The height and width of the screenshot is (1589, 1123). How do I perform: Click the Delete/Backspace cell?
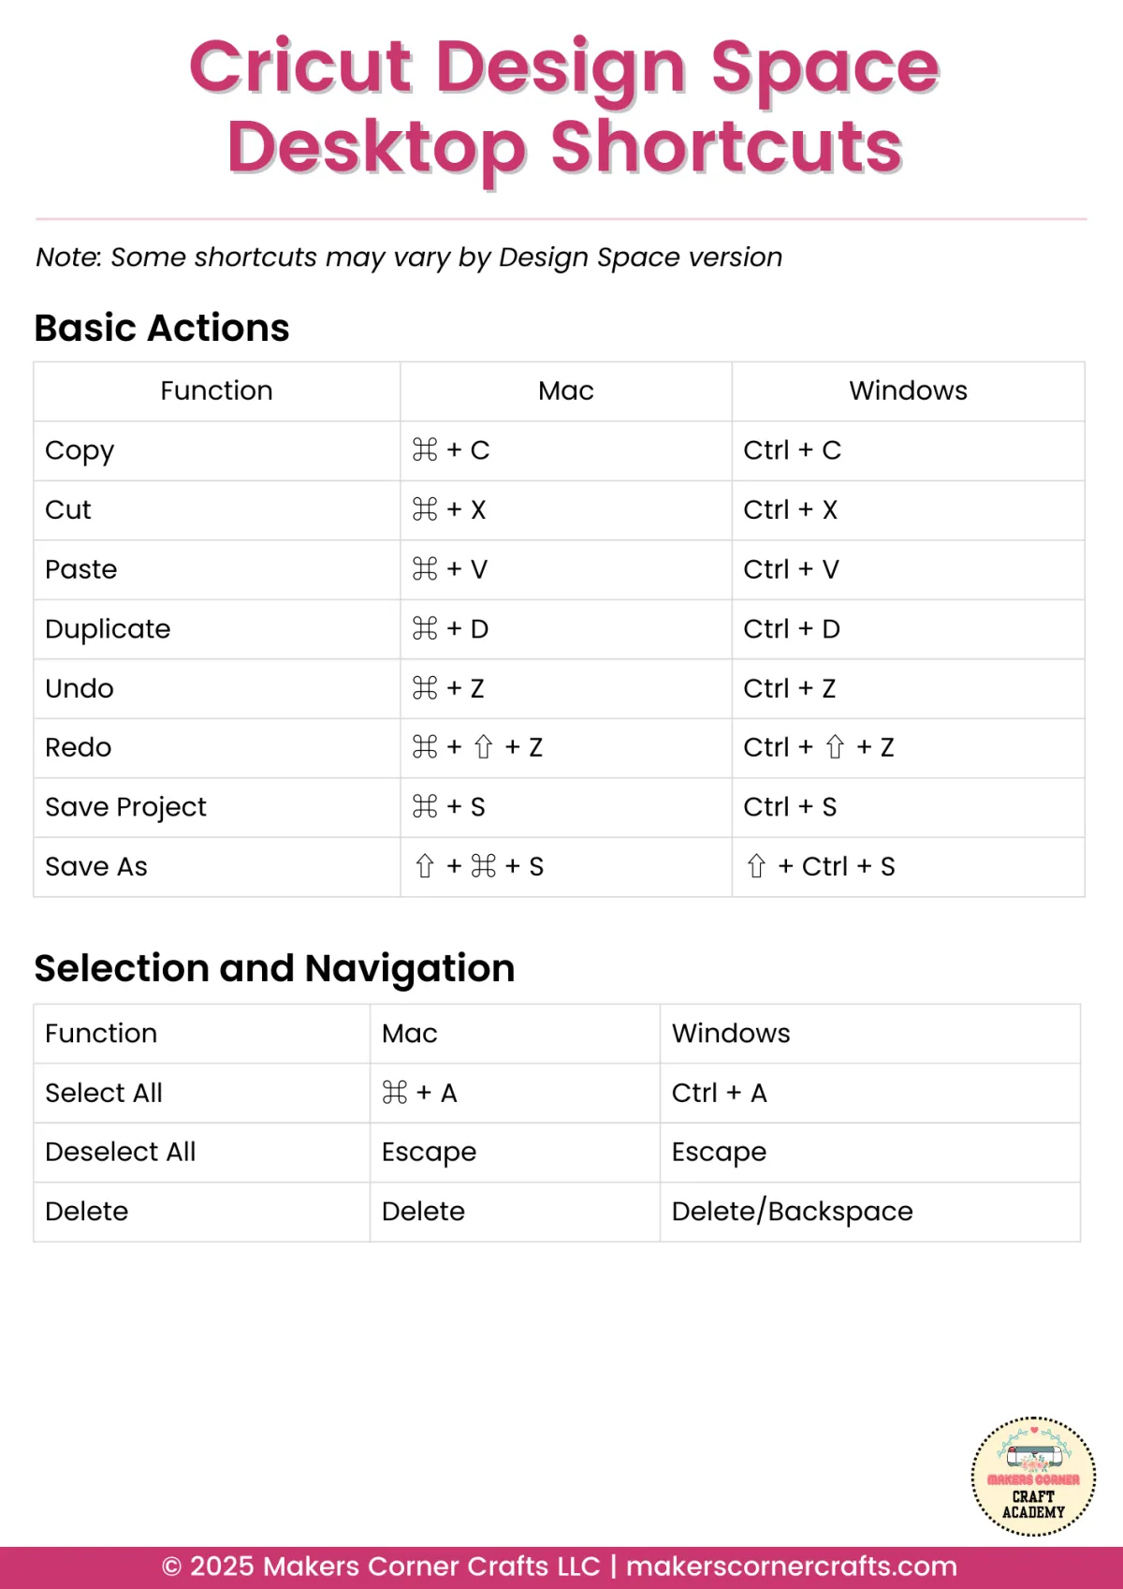point(792,1212)
